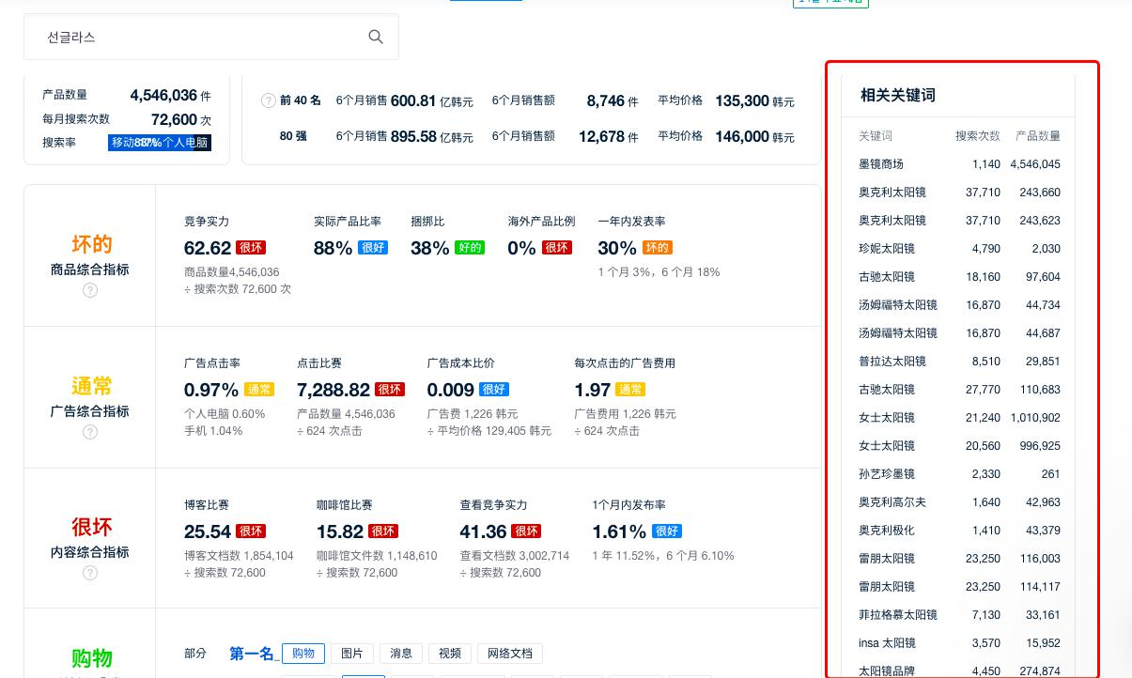Image resolution: width=1132 pixels, height=678 pixels.
Task: Click the 80 强 sales figure 895.58 亿韩元
Action: pos(432,136)
